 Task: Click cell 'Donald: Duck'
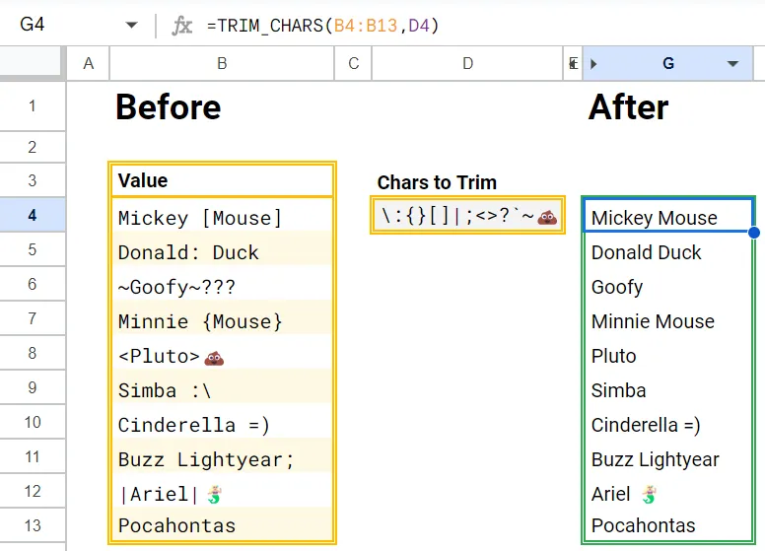tap(222, 249)
